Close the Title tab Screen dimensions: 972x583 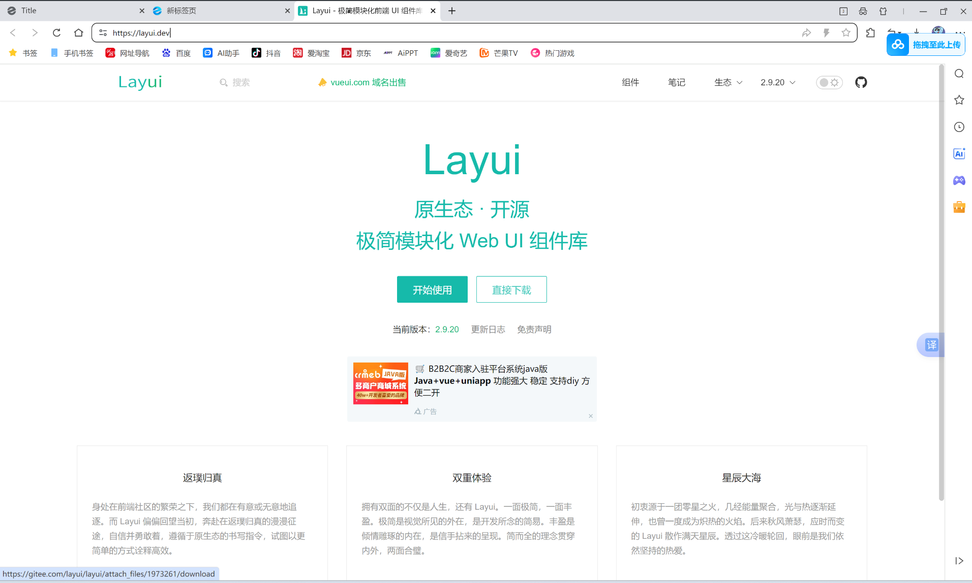coord(142,11)
